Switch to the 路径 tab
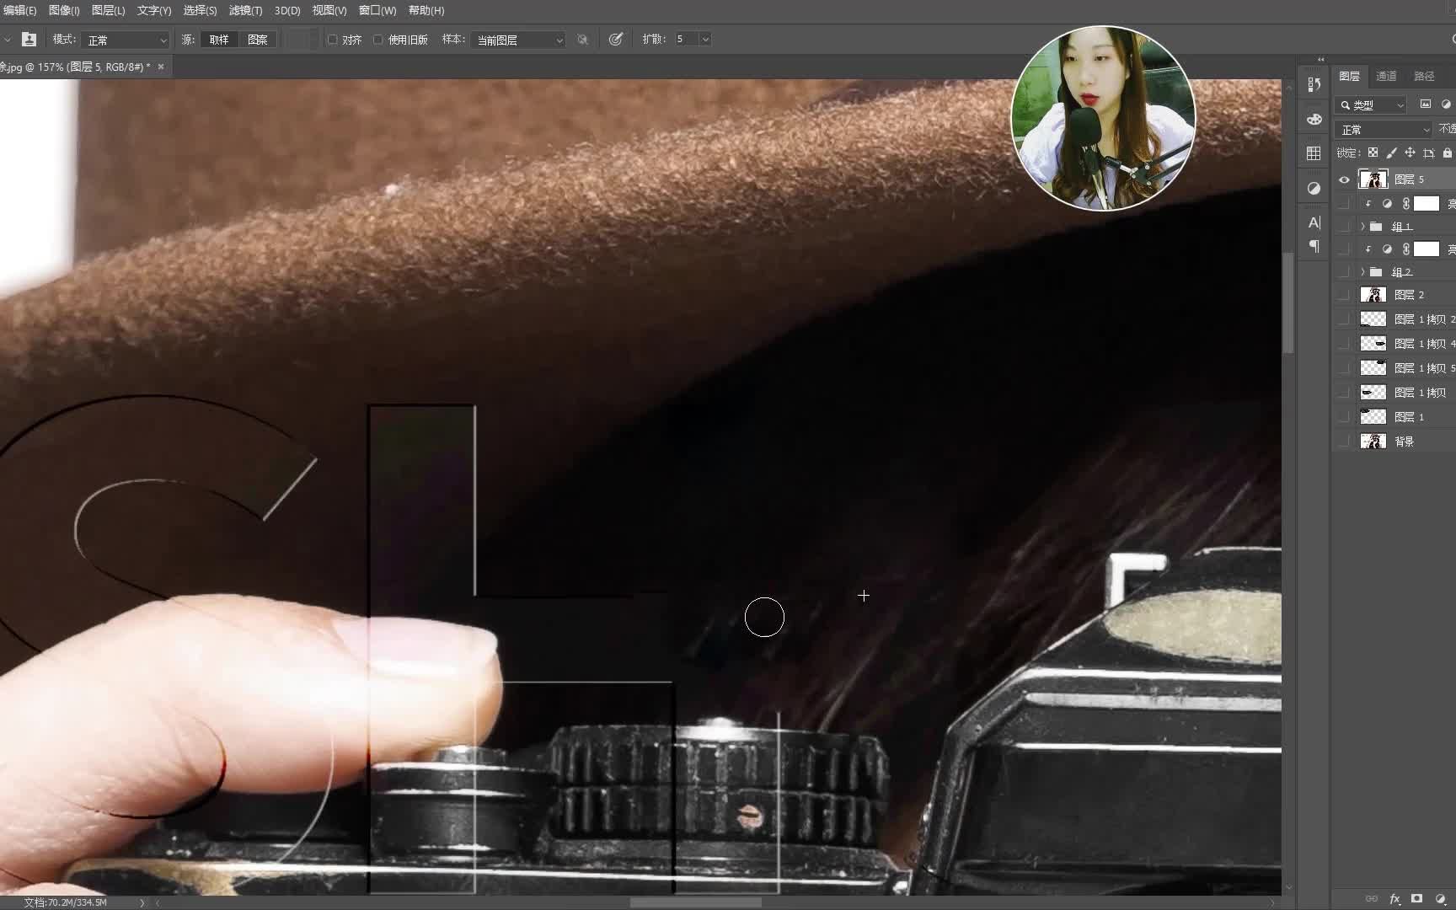Viewport: 1456px width, 910px height. [x=1424, y=76]
